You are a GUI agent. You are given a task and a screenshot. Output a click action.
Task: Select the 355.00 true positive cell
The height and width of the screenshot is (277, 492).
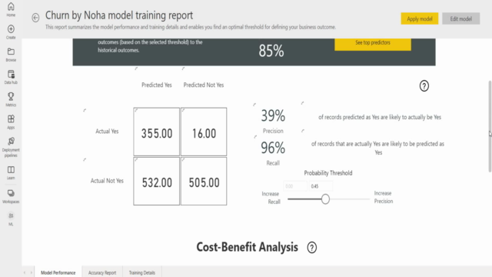pos(157,132)
